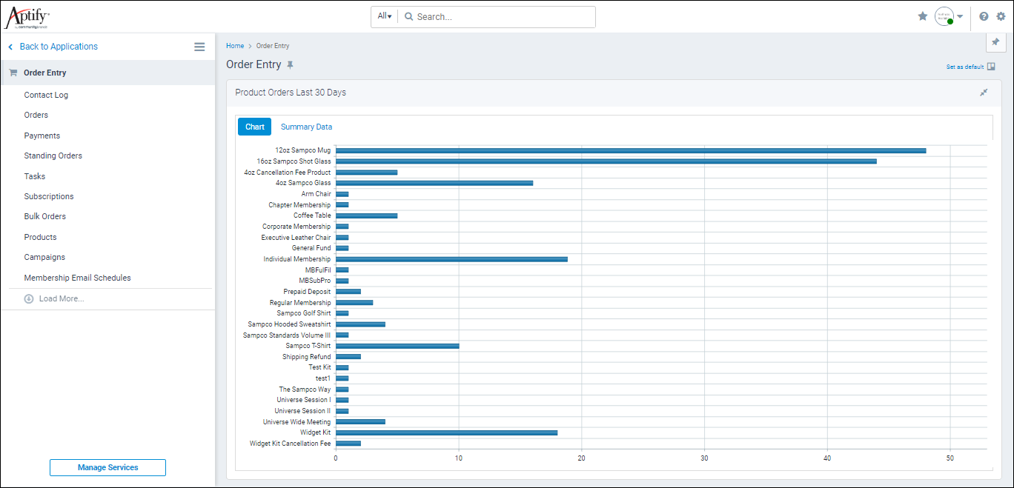Expand the user profile dropdown arrow
This screenshot has width=1014, height=488.
[x=960, y=16]
